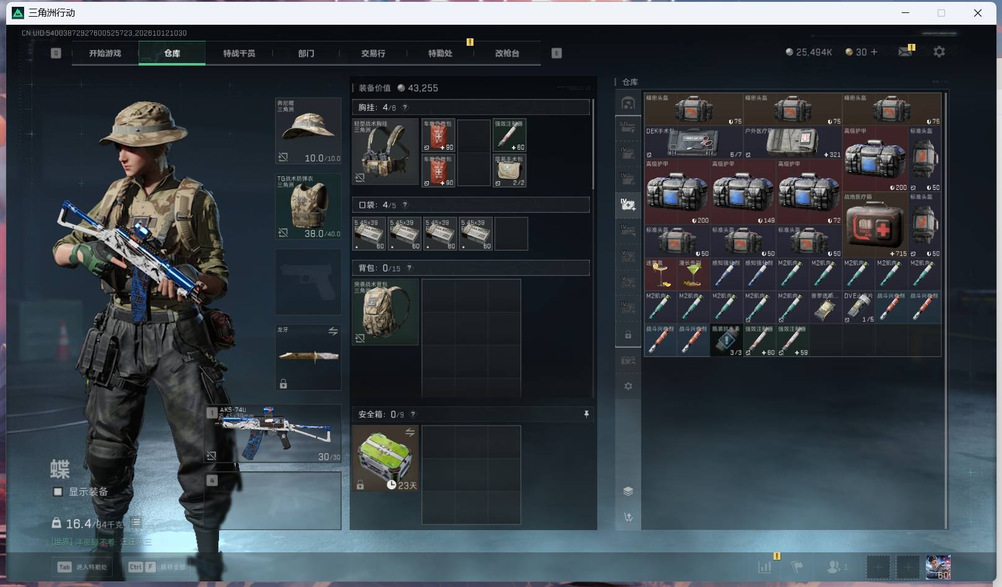Click the first empty teammate plus slot
The image size is (1002, 587).
click(878, 567)
